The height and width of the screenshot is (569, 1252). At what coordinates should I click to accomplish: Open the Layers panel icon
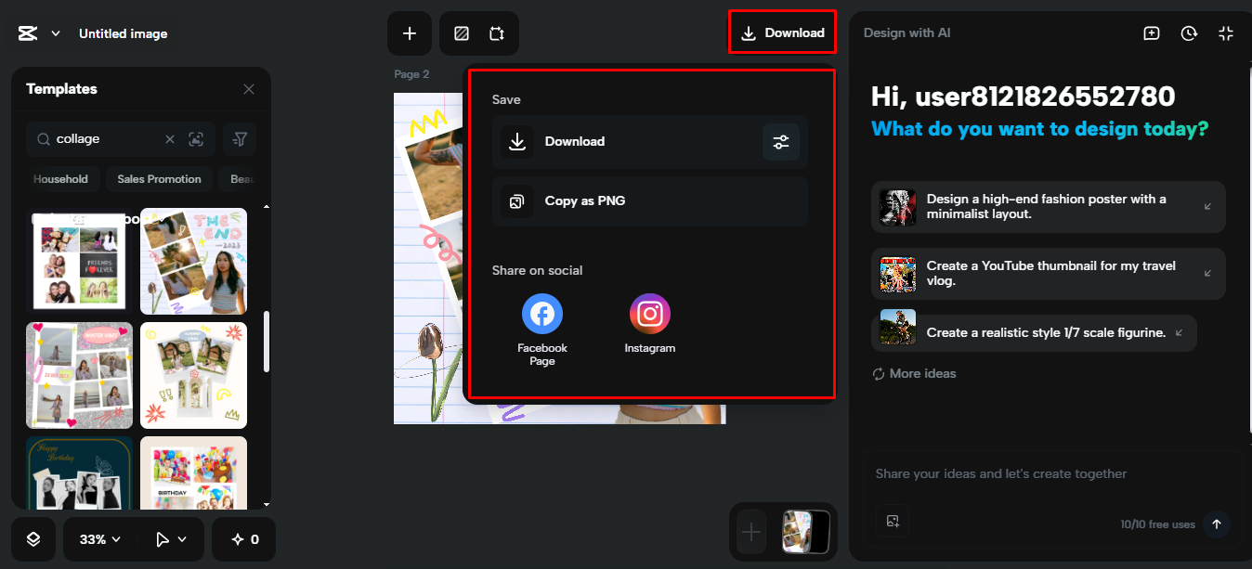(x=33, y=538)
